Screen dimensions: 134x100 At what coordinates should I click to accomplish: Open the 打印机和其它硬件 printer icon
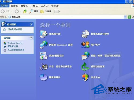pyautogui.click(x=85, y=34)
